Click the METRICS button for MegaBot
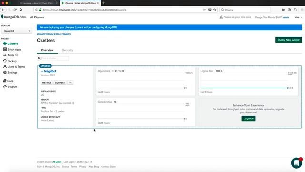The height and width of the screenshot is (172, 305). (x=47, y=83)
